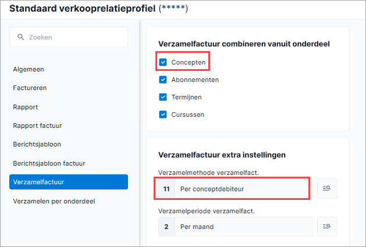Select the Berichtsjabloon item
Viewport: 366px width, 247px height.
pyautogui.click(x=37, y=144)
